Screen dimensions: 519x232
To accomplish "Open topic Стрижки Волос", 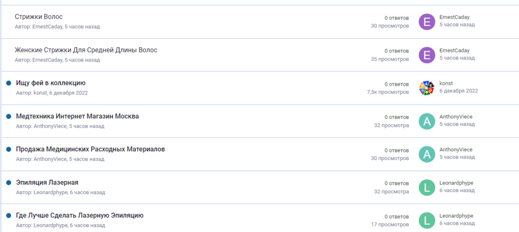I will pyautogui.click(x=39, y=17).
